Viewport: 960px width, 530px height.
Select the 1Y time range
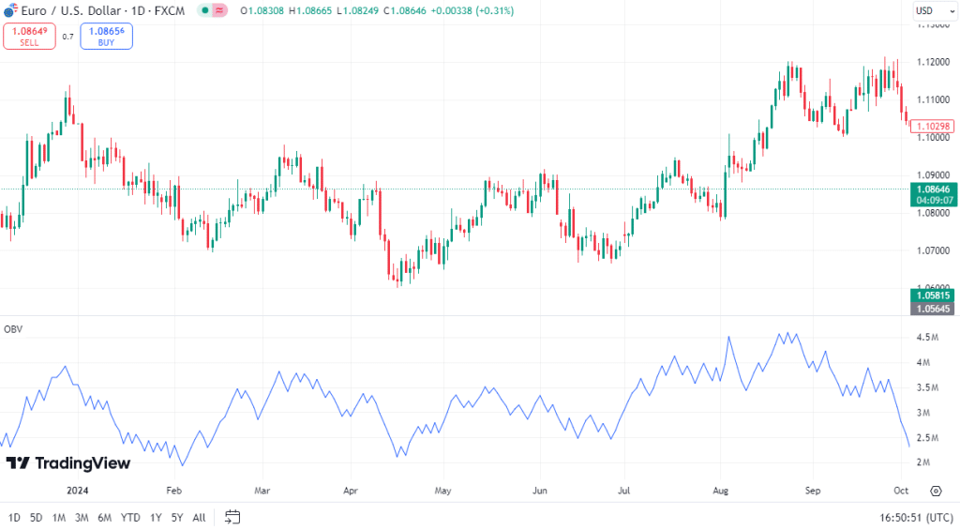tap(157, 518)
